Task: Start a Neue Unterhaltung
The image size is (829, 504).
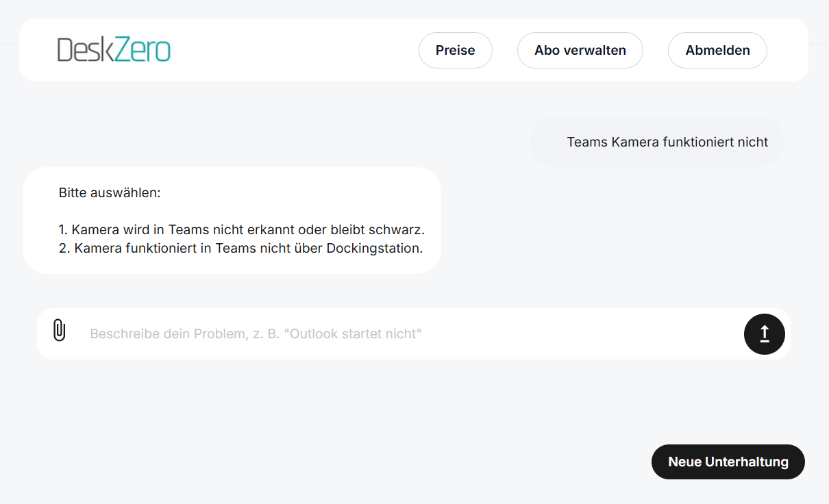Action: click(x=728, y=462)
